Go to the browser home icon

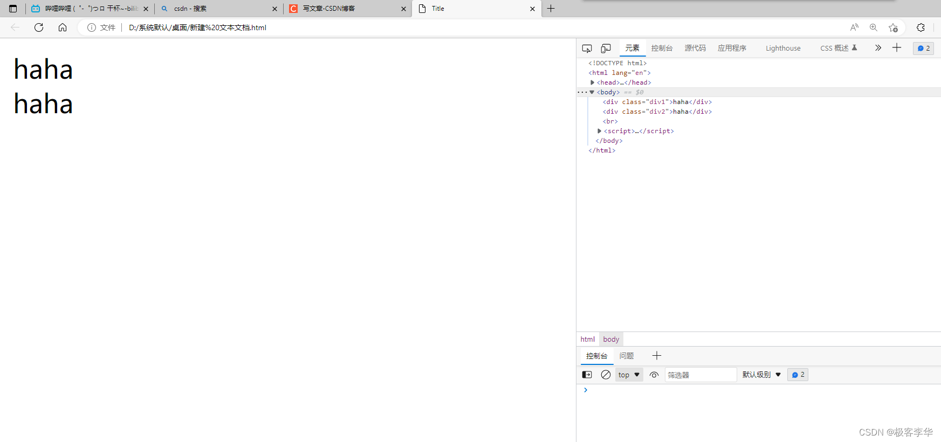[x=63, y=27]
